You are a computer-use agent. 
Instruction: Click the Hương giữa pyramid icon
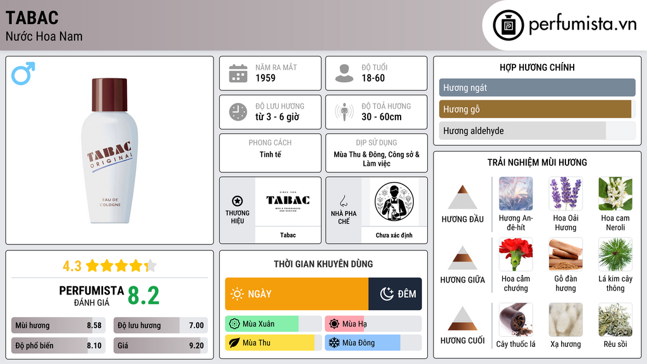pos(463,258)
